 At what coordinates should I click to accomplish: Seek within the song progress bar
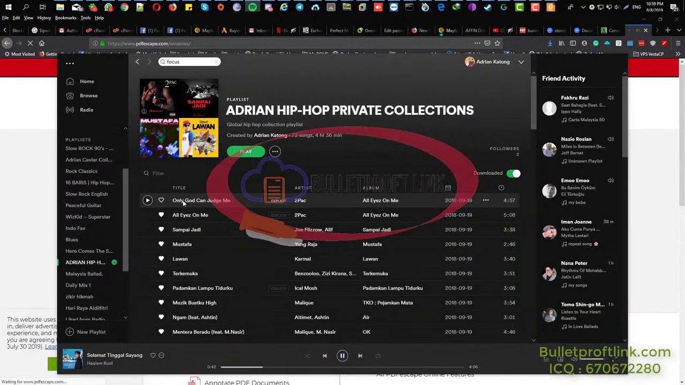pyautogui.click(x=342, y=367)
